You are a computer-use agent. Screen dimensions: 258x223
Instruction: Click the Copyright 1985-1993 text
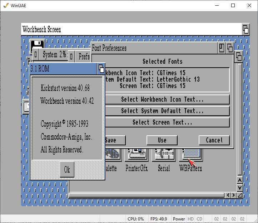click(64, 124)
